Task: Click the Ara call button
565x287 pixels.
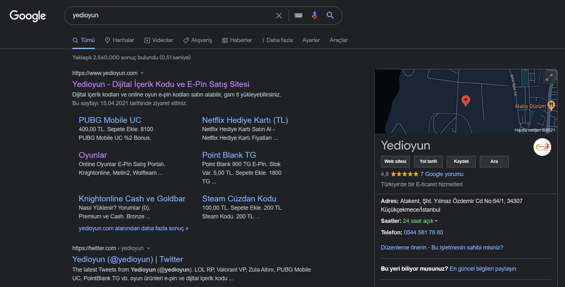Action: pos(494,162)
